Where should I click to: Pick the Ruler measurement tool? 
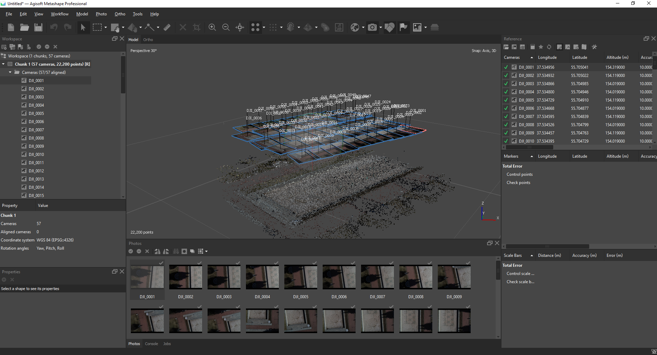[x=167, y=27]
